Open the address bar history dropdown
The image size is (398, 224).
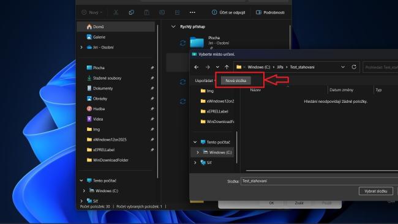(x=343, y=67)
